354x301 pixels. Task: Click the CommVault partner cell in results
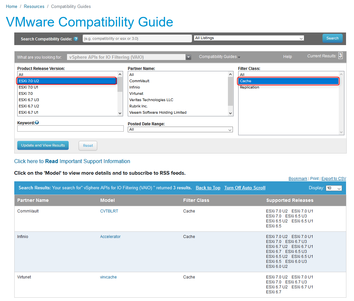tap(28, 211)
